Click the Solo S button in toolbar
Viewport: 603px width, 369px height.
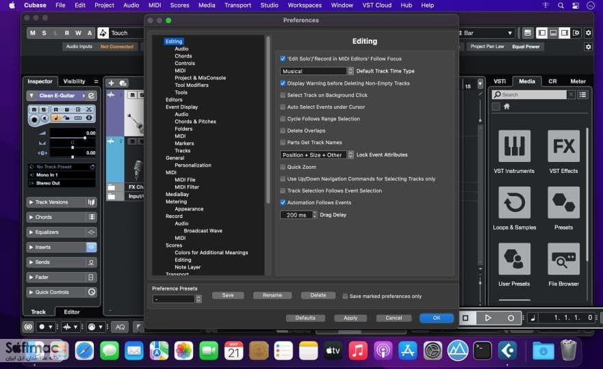(44, 33)
